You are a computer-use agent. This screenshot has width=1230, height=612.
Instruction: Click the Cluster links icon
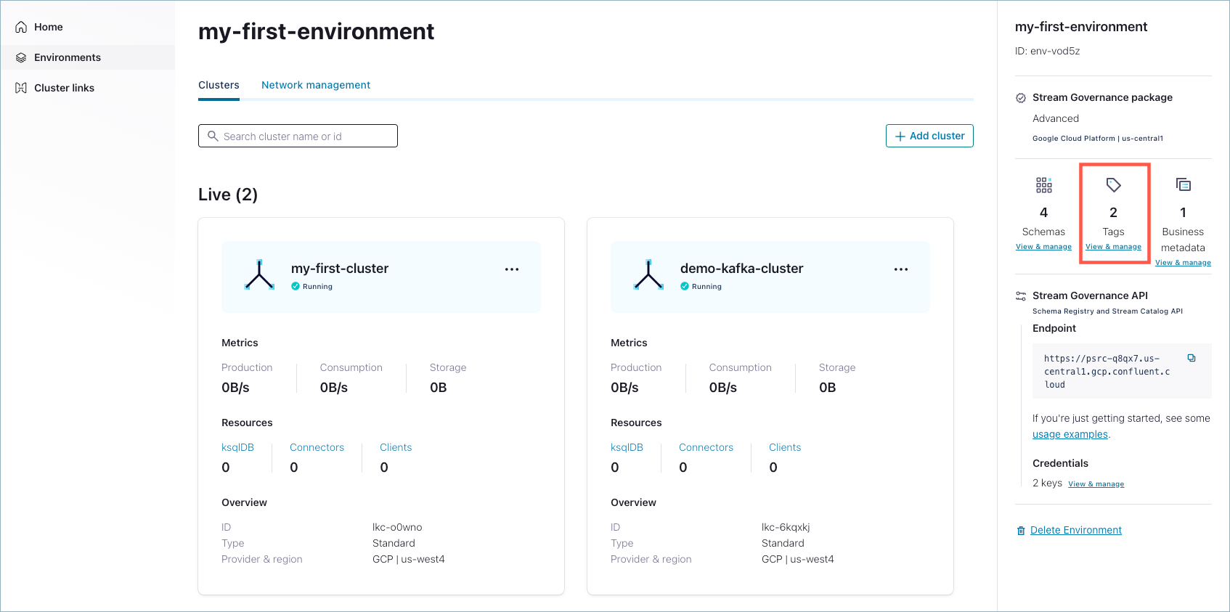click(21, 88)
